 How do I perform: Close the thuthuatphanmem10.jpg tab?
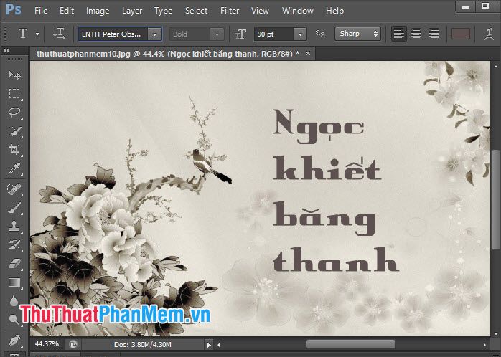pyautogui.click(x=308, y=53)
